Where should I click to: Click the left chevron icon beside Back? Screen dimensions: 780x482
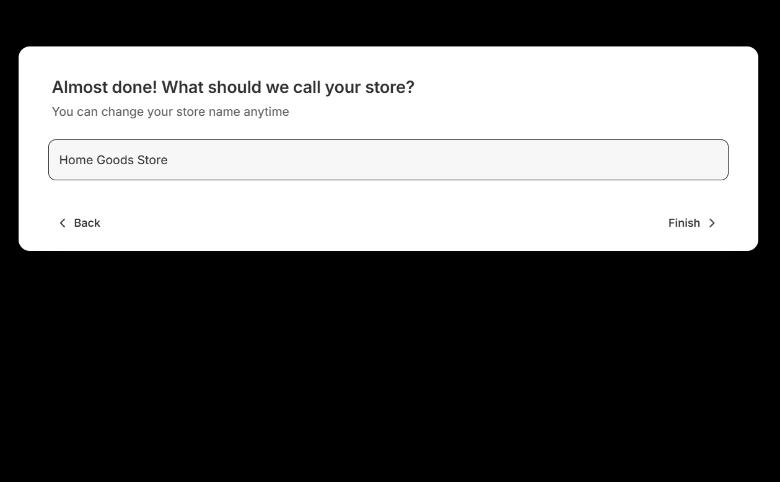63,223
